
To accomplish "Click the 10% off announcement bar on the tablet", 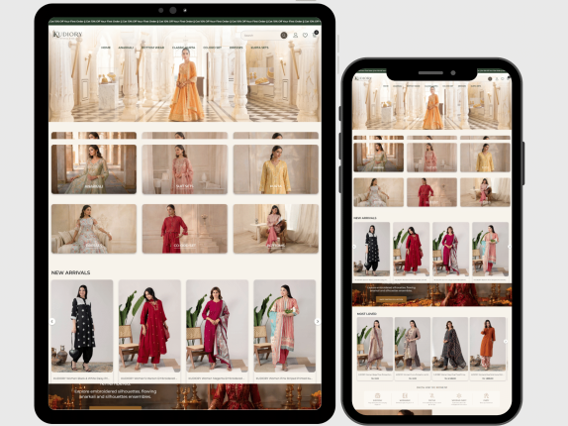I will point(185,22).
